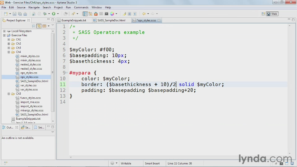
Task: Maximize the editor area
Action: pos(293,19)
